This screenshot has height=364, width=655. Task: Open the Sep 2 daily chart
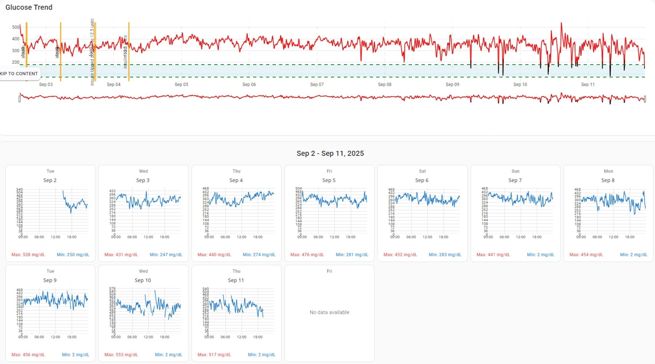(50, 213)
